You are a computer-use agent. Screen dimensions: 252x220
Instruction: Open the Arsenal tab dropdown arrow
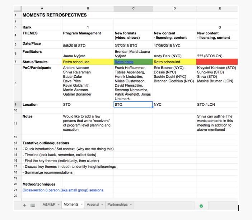click(x=102, y=205)
